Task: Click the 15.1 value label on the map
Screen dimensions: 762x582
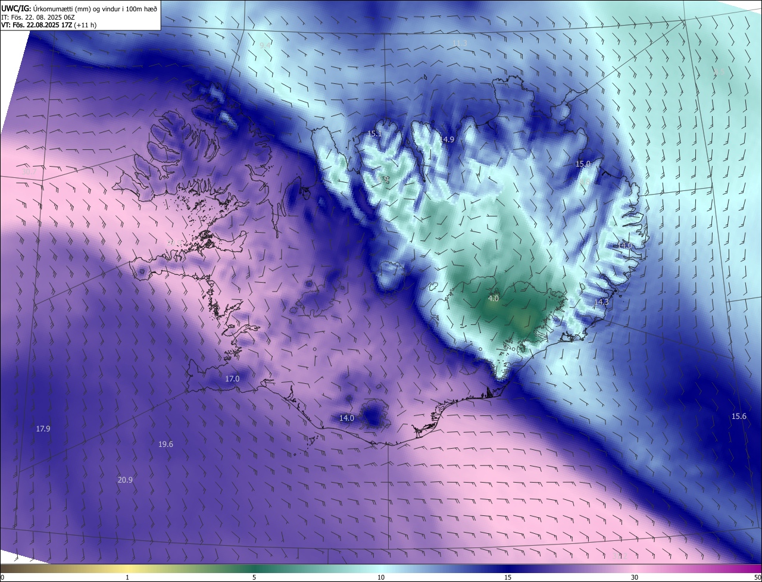Action: pyautogui.click(x=374, y=134)
